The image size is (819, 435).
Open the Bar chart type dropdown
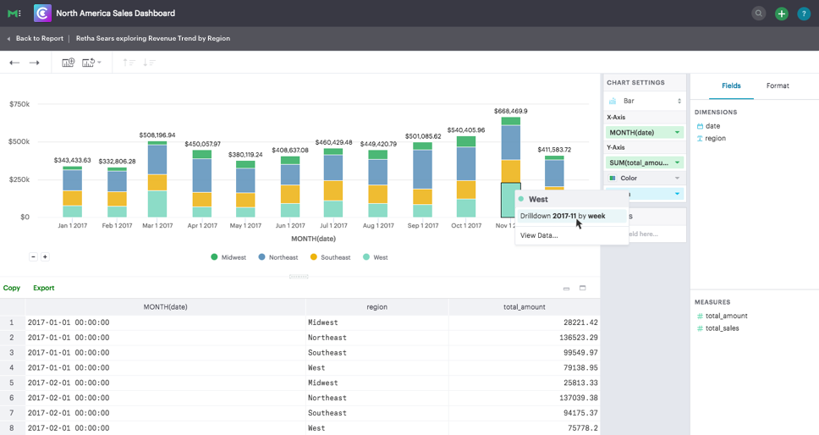point(645,101)
